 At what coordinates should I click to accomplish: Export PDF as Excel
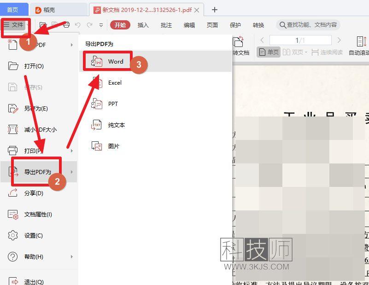pos(155,82)
